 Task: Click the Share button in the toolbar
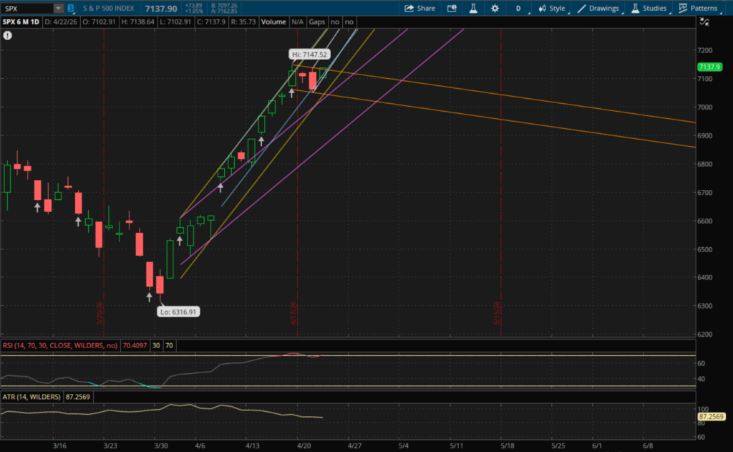[419, 9]
